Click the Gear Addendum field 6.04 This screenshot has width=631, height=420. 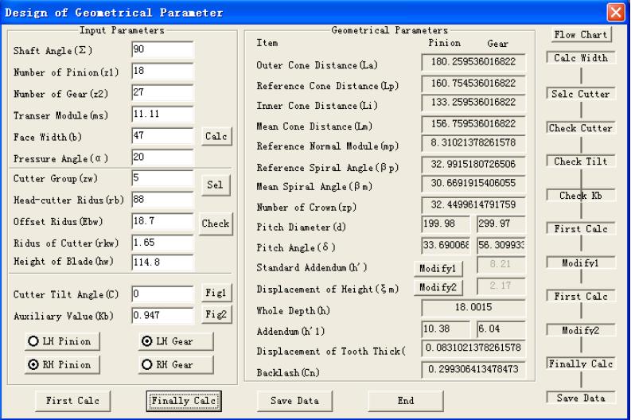[x=501, y=329]
